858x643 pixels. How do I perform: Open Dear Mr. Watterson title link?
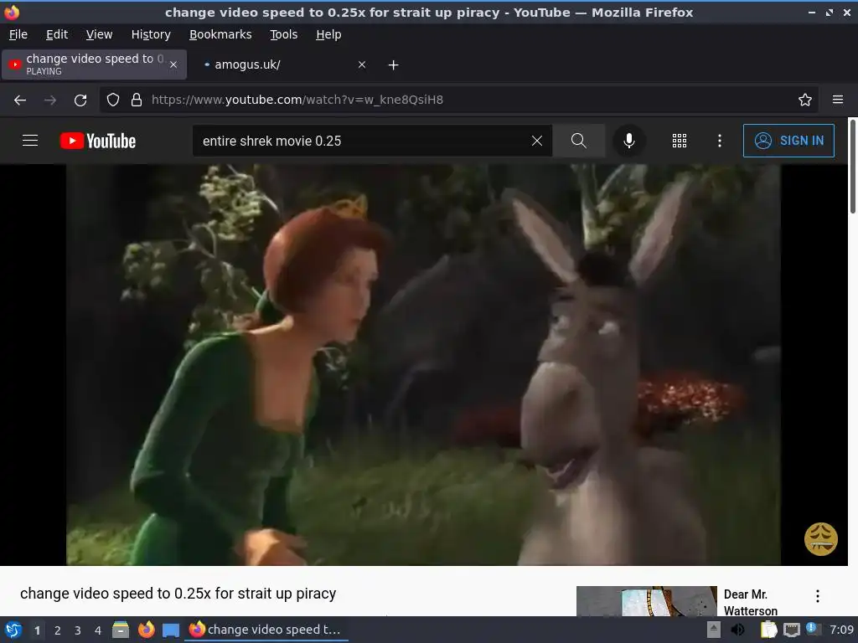(750, 602)
